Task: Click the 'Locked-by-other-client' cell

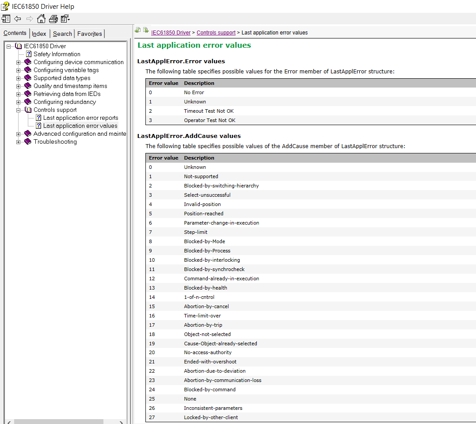Action: coord(211,417)
